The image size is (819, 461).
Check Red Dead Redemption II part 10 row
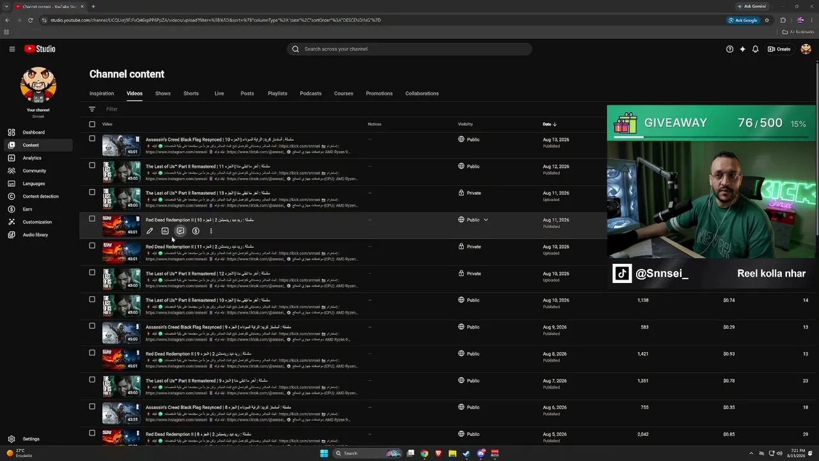92,219
